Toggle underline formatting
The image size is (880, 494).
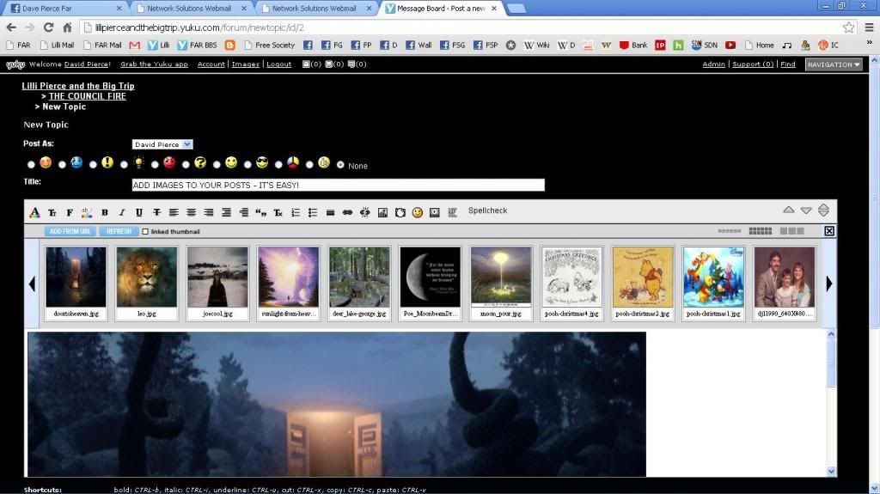click(139, 212)
